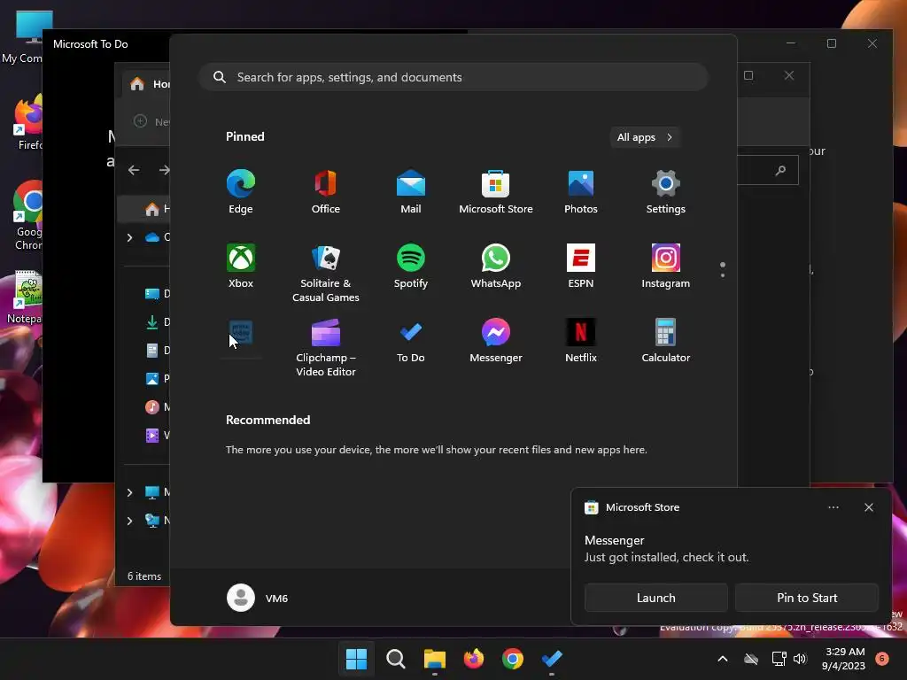Expand Network node in File Explorer

[129, 521]
